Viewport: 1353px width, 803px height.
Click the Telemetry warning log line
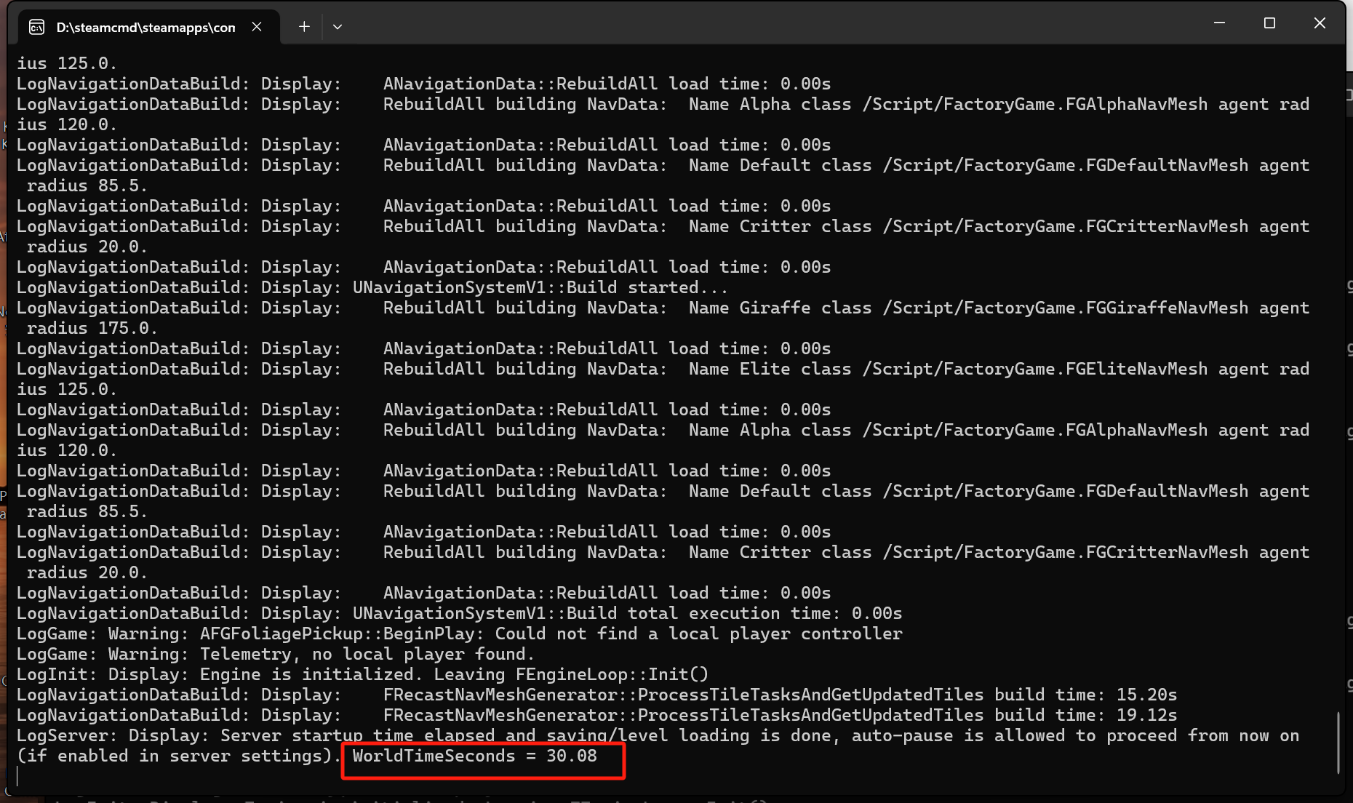[275, 654]
